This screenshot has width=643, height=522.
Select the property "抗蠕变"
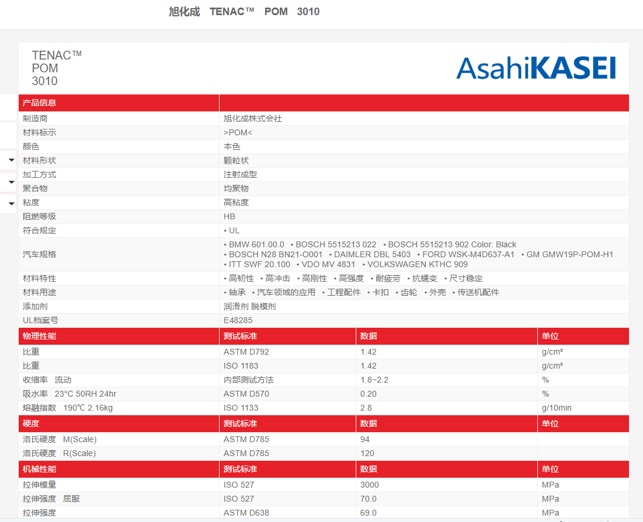425,278
